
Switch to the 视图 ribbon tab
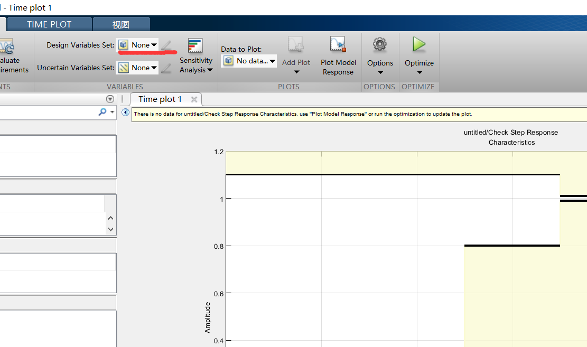coord(121,25)
